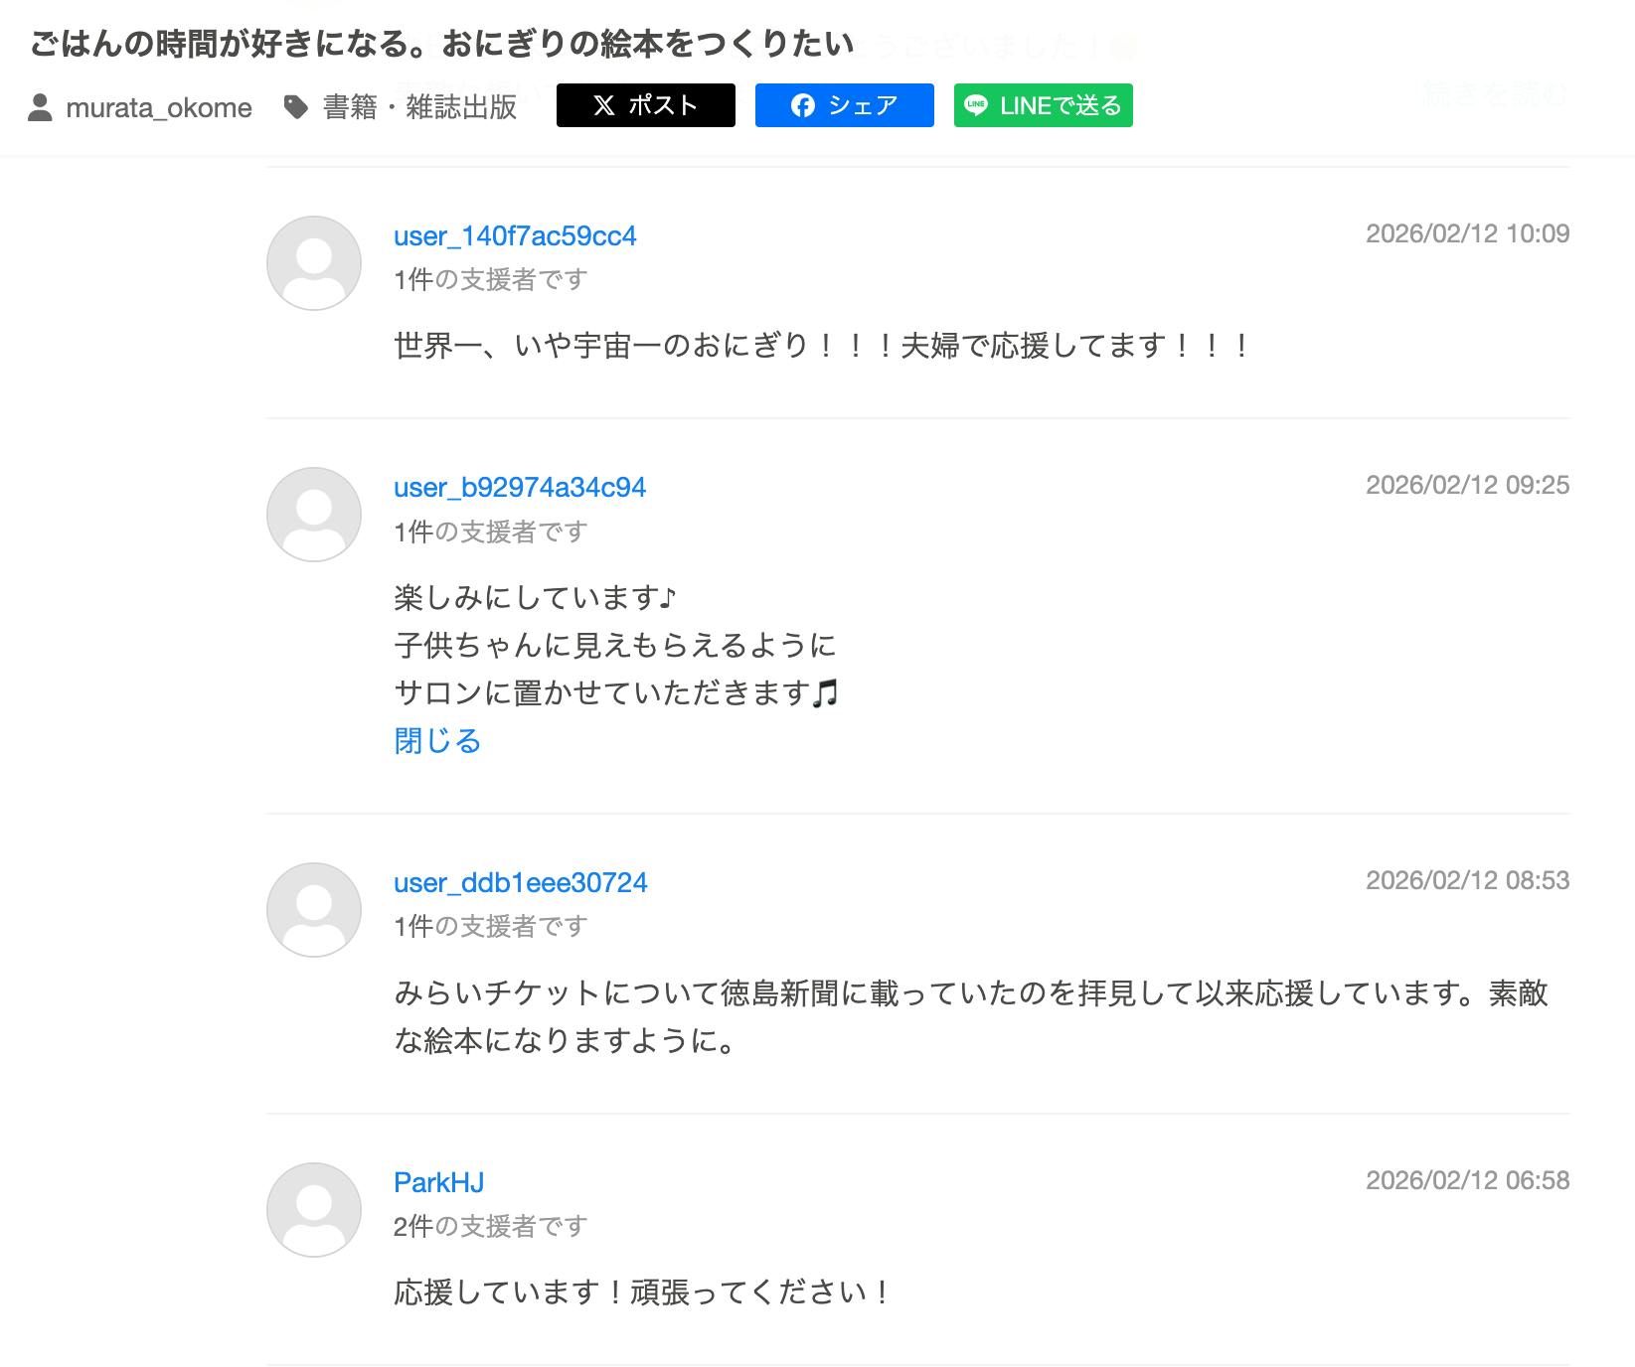
Task: Expand the faded comment via 続きを読む
Action: (1495, 93)
